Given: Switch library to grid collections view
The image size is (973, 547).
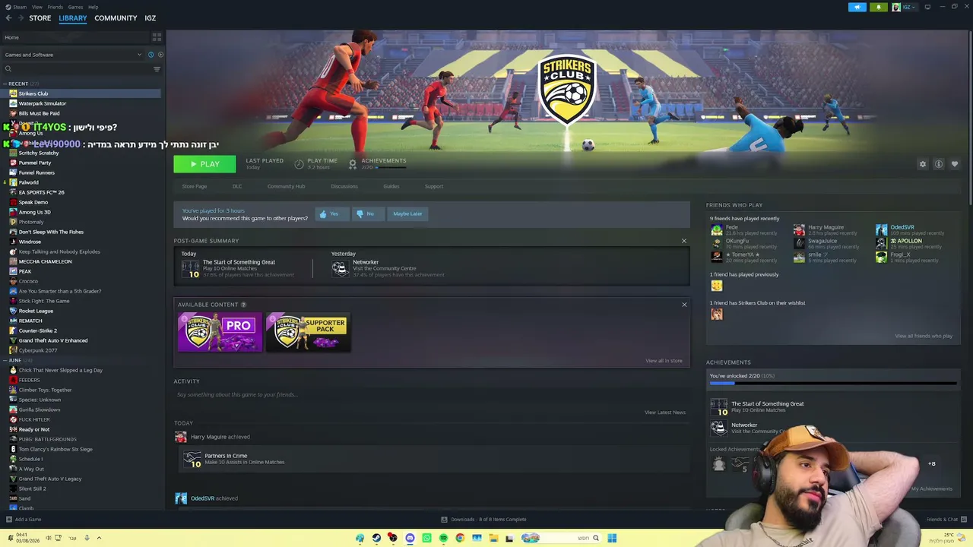Looking at the screenshot, I should (157, 36).
